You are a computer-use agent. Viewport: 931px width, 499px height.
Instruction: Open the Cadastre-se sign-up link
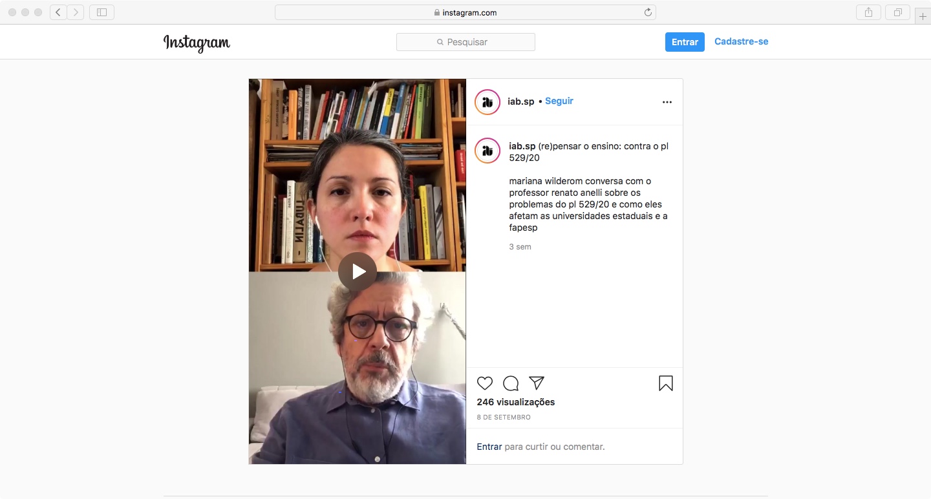(x=741, y=41)
